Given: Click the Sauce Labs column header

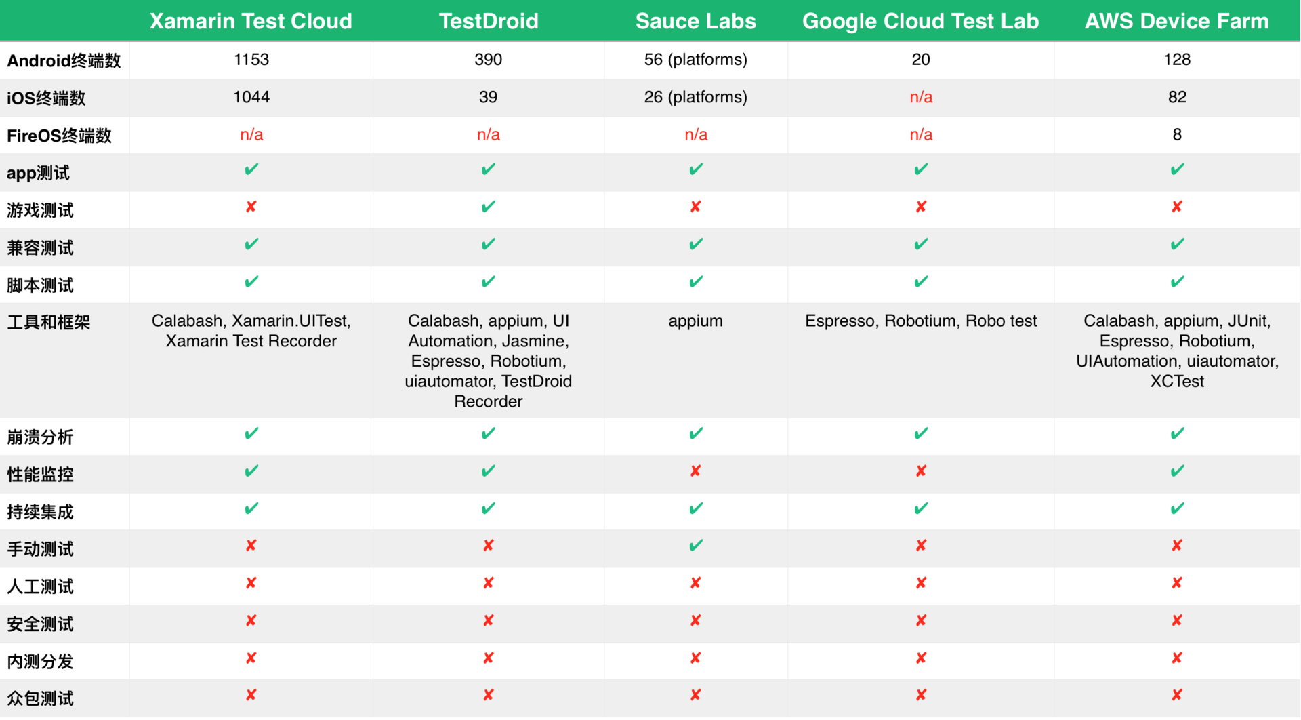Looking at the screenshot, I should pyautogui.click(x=695, y=21).
